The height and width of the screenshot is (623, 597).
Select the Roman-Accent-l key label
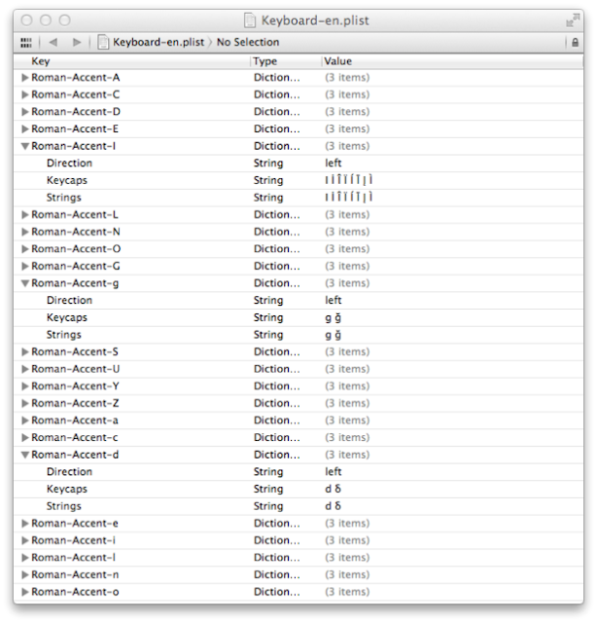(74, 558)
